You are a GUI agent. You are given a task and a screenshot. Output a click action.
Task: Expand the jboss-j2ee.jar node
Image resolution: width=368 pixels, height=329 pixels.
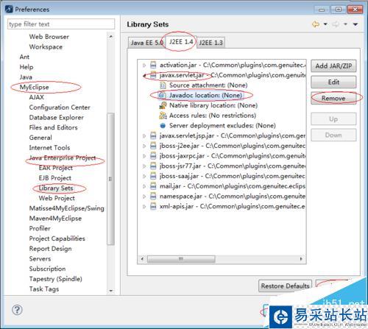point(144,146)
